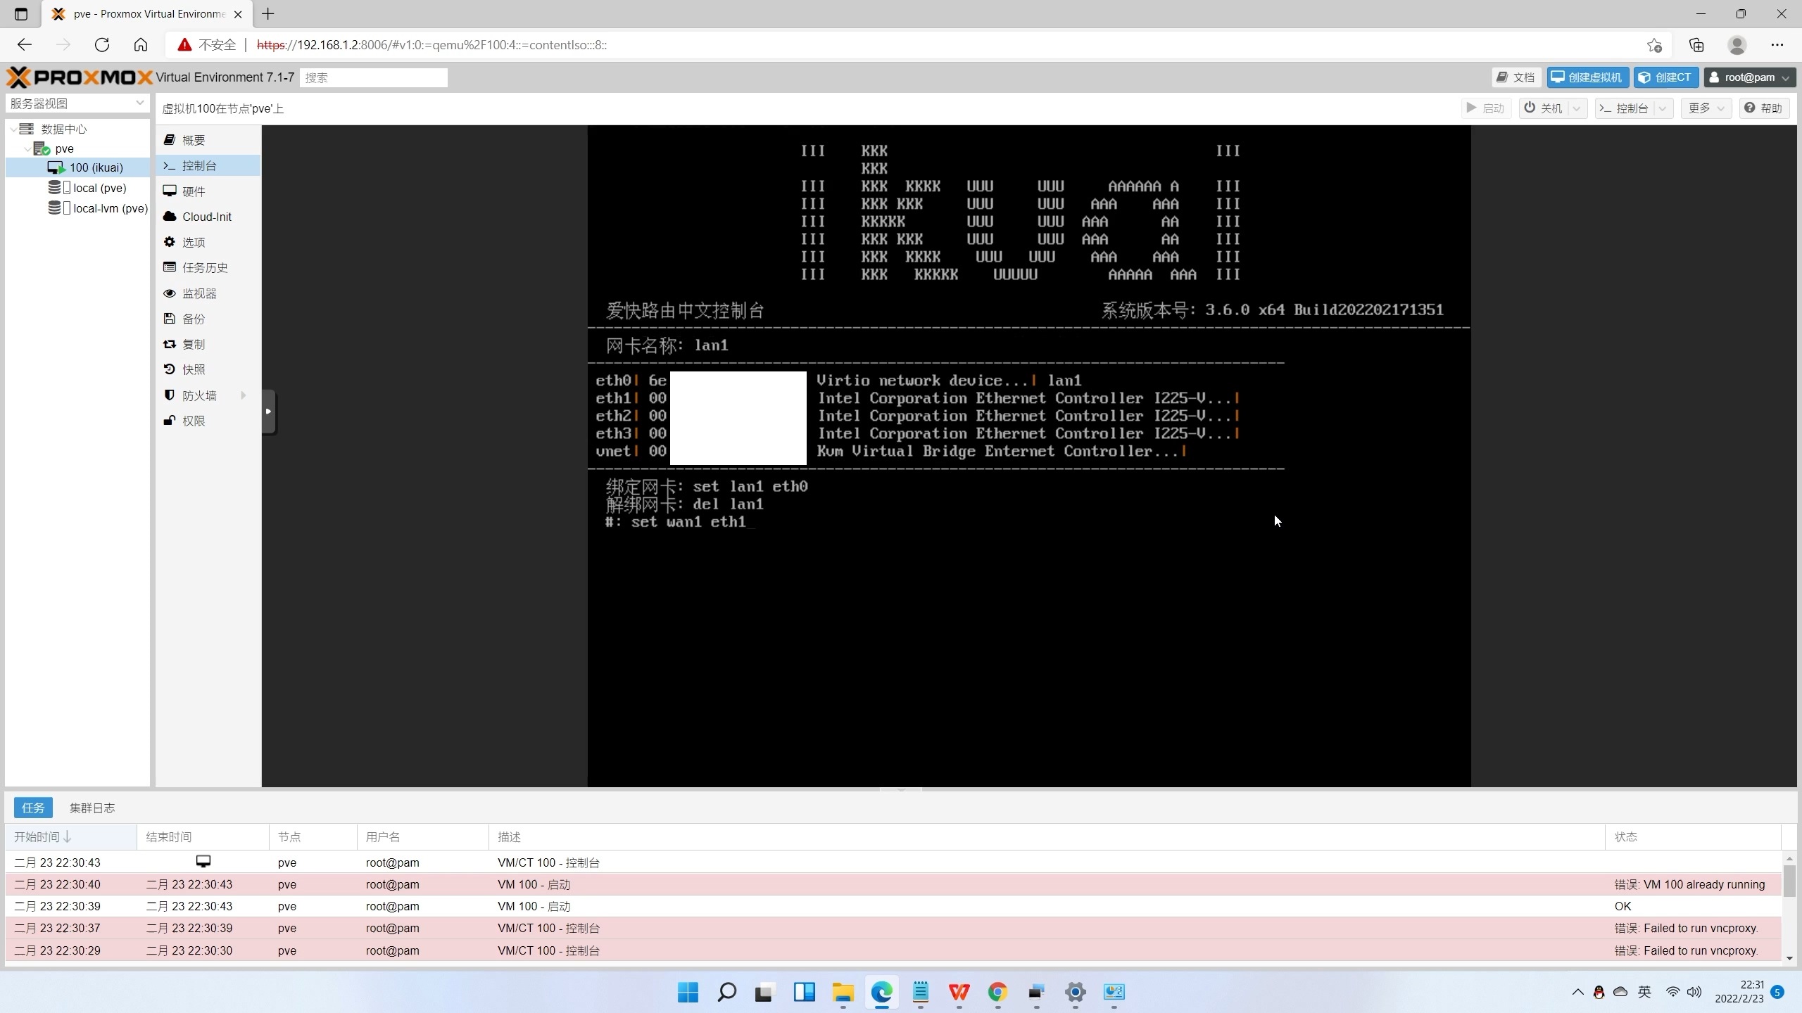Expand the console side panel arrow handle
The width and height of the screenshot is (1802, 1013).
[268, 412]
